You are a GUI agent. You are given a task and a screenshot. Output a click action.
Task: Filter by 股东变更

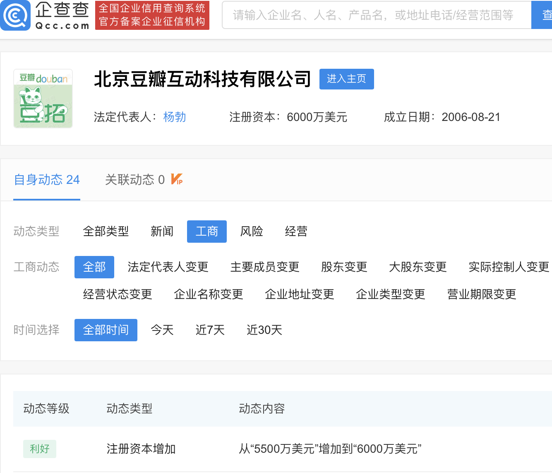click(x=344, y=267)
